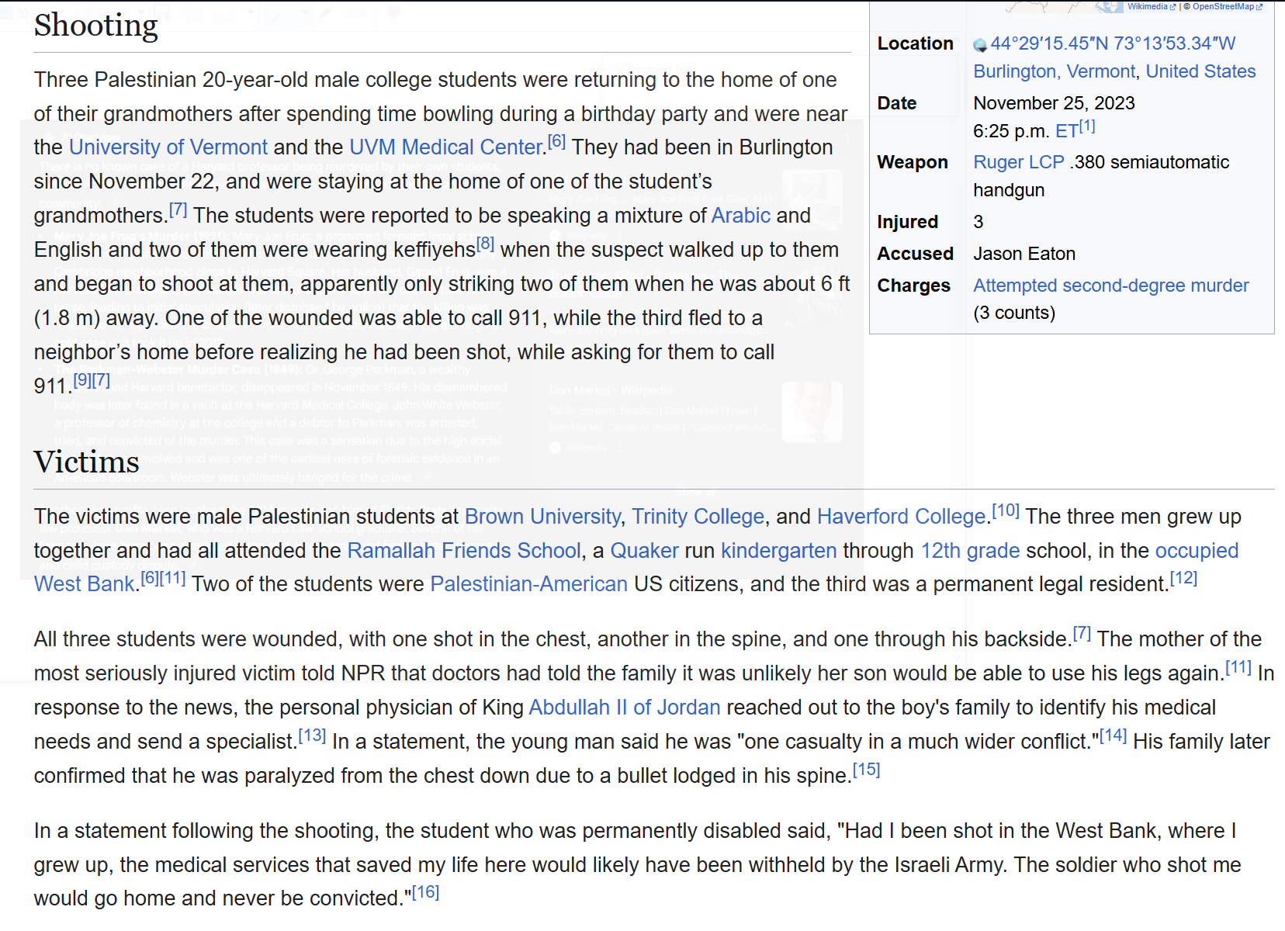Open the 12th grade link

970,551
